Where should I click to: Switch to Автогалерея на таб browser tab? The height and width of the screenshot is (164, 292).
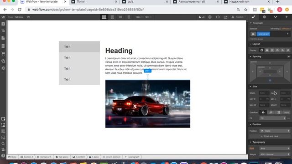point(196,2)
